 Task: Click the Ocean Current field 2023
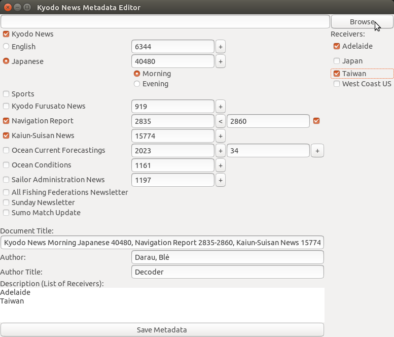pyautogui.click(x=173, y=151)
